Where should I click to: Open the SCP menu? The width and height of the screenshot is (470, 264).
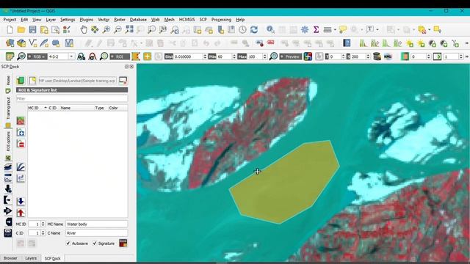[x=203, y=20]
